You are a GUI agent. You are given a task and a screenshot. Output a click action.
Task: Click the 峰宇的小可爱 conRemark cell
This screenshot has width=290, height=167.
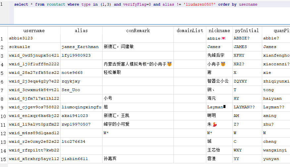click(x=138, y=124)
